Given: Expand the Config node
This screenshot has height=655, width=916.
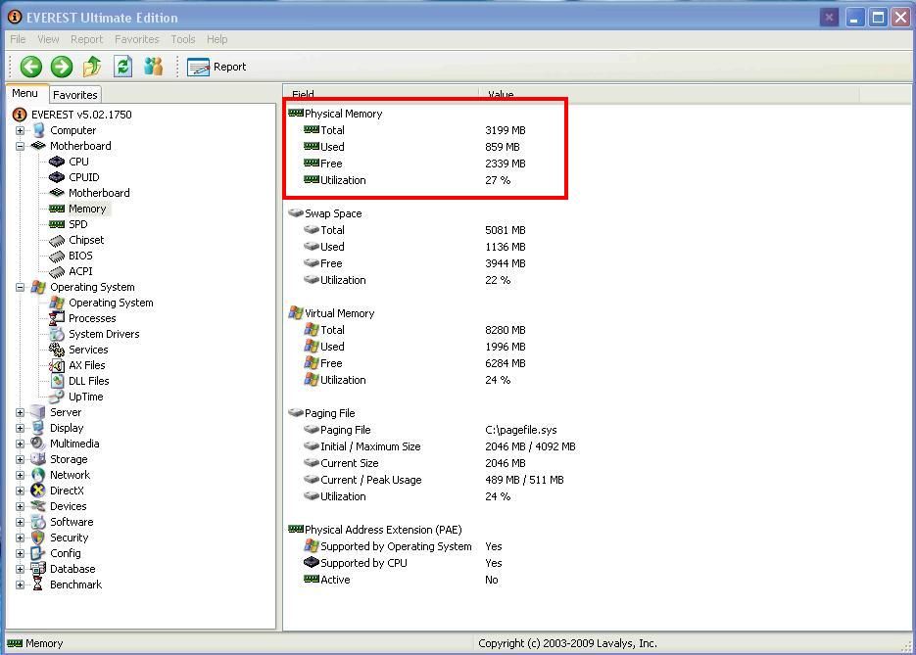Looking at the screenshot, I should click(20, 553).
